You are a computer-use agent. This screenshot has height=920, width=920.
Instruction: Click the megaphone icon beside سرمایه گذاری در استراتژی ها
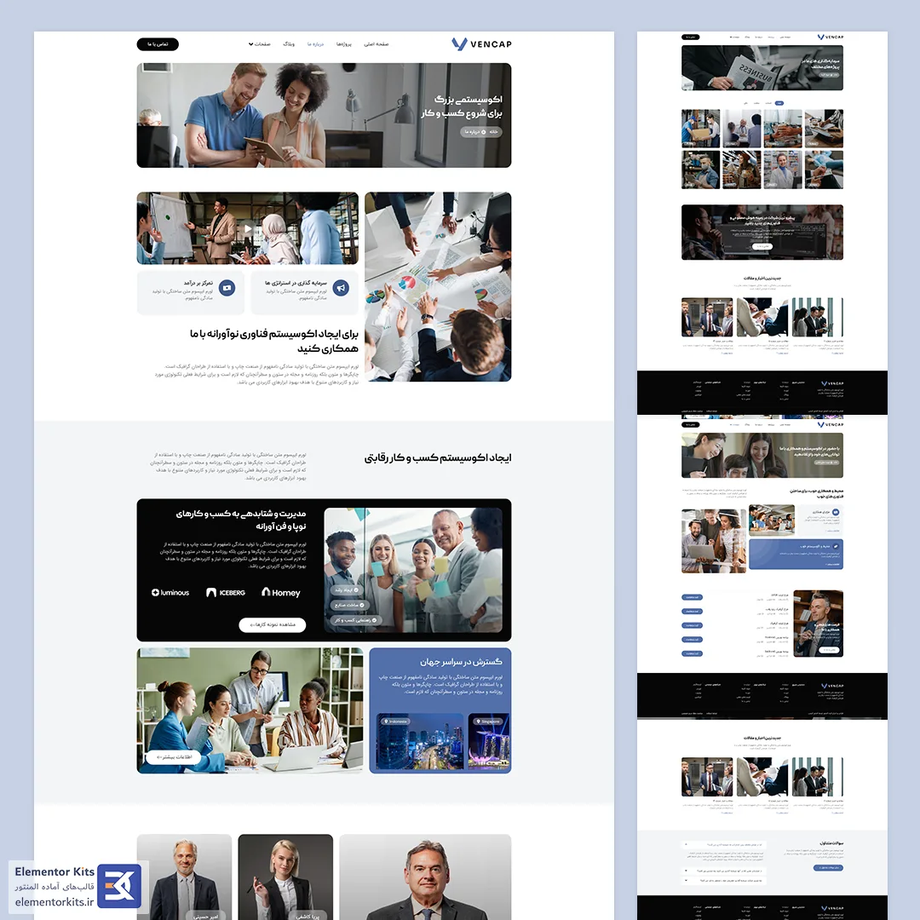(341, 288)
